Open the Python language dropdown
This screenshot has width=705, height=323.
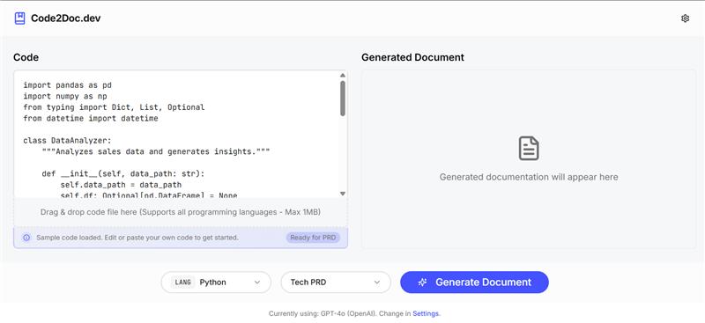point(216,283)
